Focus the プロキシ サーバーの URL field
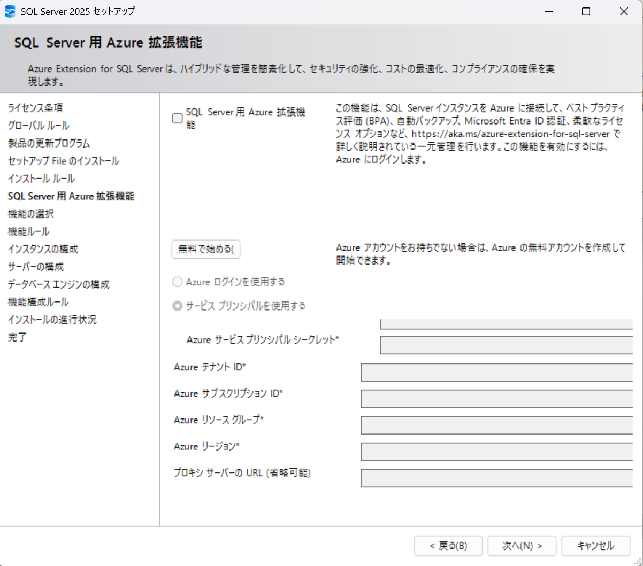Screen dimensions: 643x566 pyautogui.click(x=496, y=478)
